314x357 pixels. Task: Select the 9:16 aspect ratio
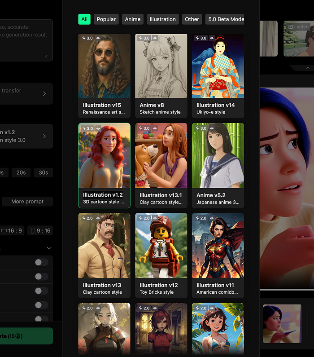coord(40,231)
